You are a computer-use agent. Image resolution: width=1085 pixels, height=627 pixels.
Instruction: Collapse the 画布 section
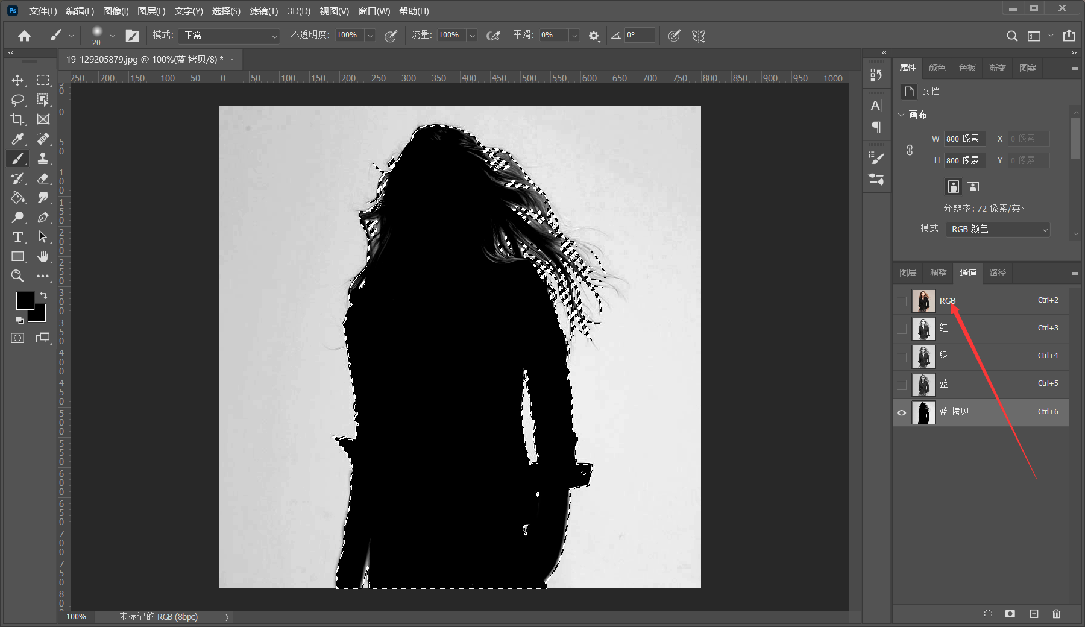point(902,115)
